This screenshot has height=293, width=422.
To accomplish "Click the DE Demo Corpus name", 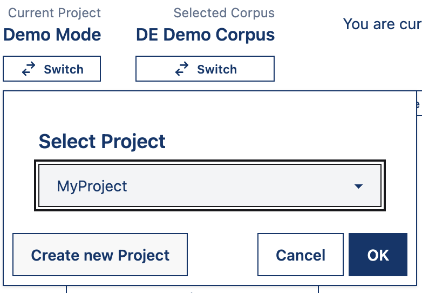I will pos(205,35).
